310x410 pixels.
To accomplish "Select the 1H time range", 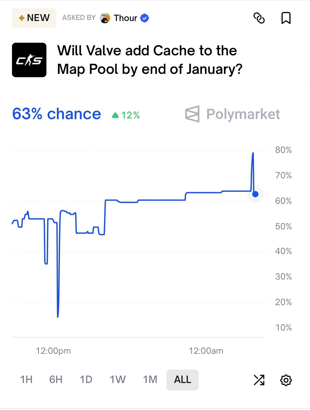I will (26, 380).
